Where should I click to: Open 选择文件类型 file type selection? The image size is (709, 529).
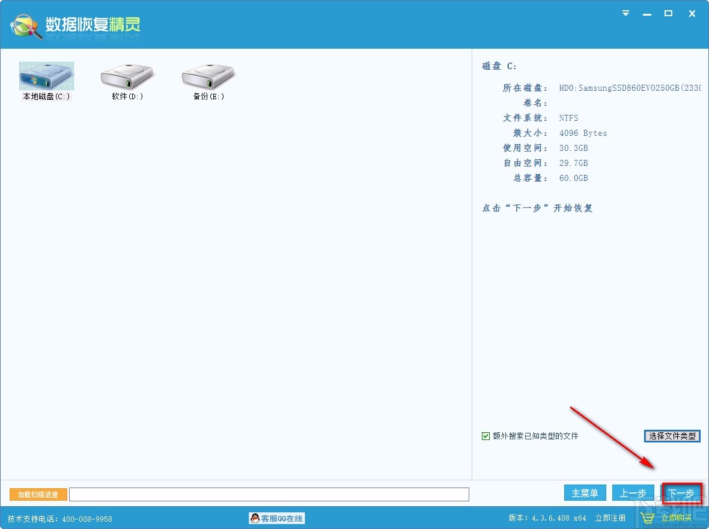(x=672, y=436)
